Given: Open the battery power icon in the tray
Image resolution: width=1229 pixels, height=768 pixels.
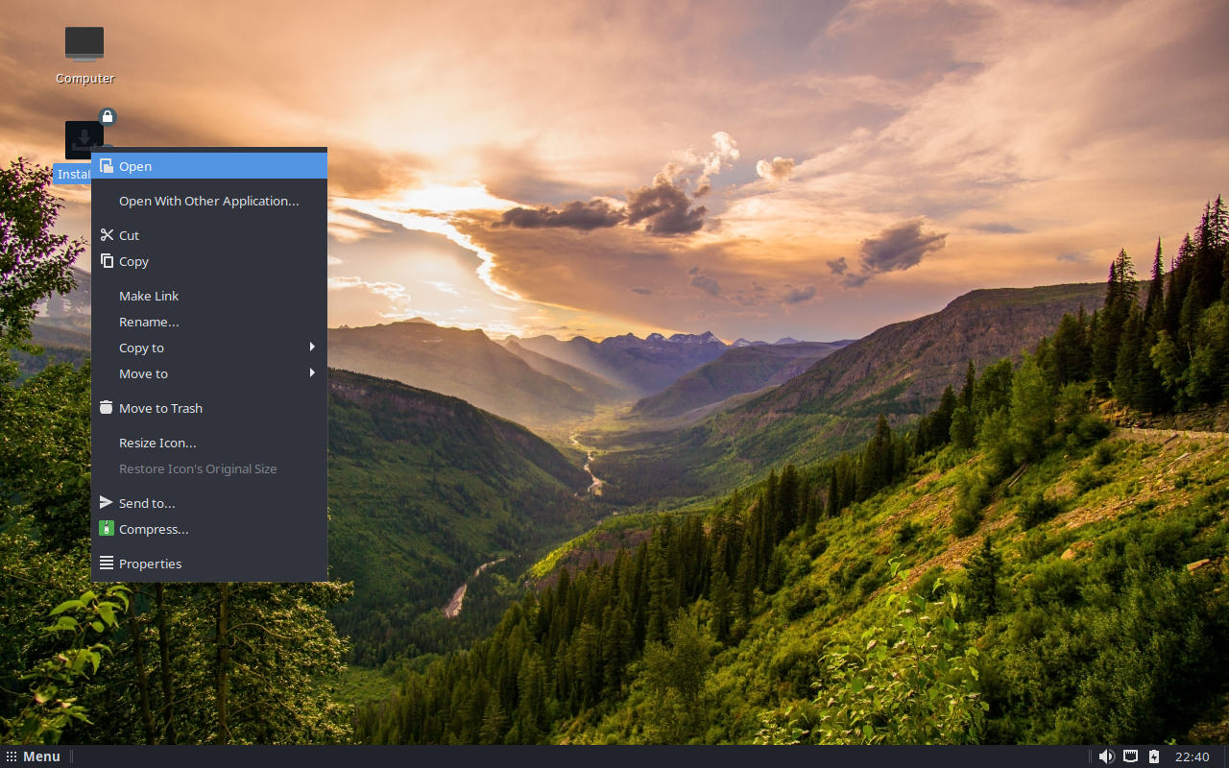Looking at the screenshot, I should click(x=1154, y=756).
